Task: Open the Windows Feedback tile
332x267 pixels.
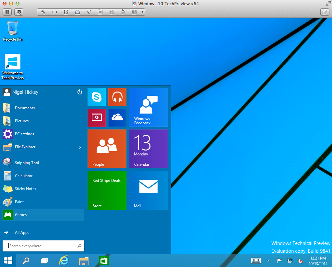Action: (x=148, y=107)
